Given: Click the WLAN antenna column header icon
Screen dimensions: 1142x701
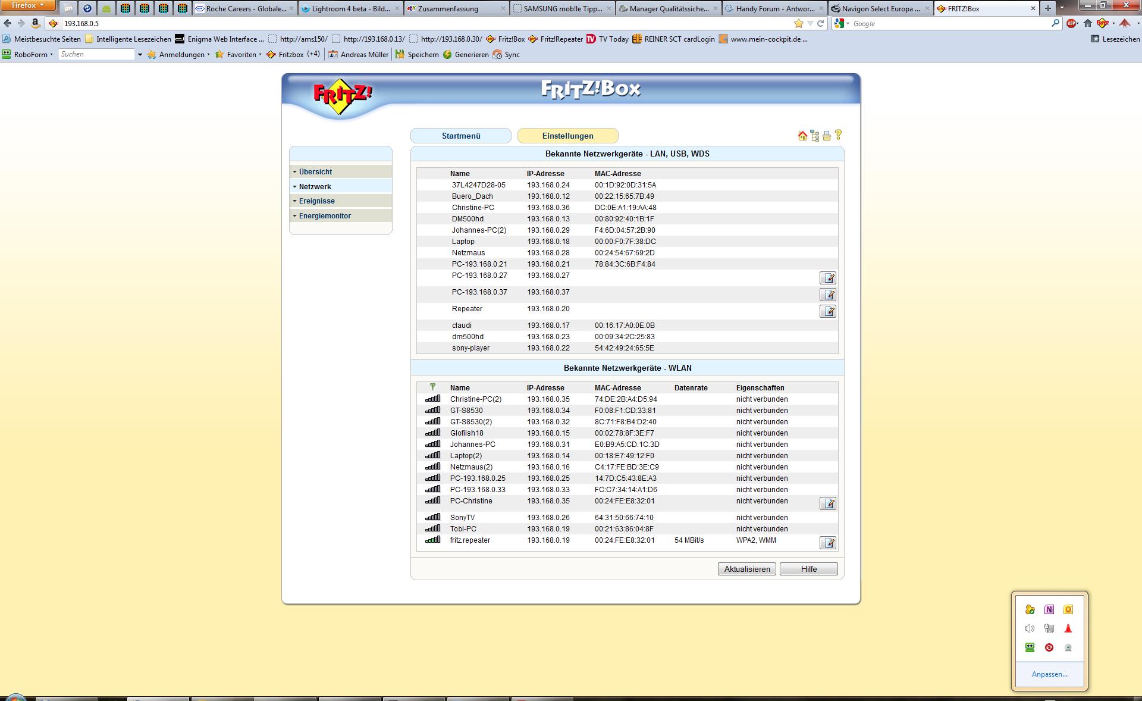Looking at the screenshot, I should (x=432, y=387).
